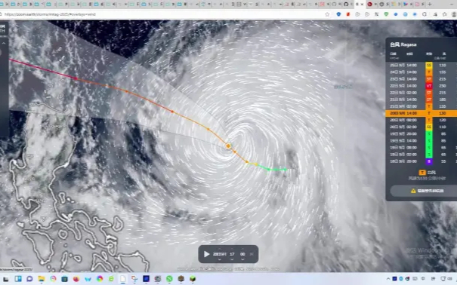Viewport: 457px width, 285px height.
Task: Select the 18日 20:00 track entry
Action: click(421, 161)
